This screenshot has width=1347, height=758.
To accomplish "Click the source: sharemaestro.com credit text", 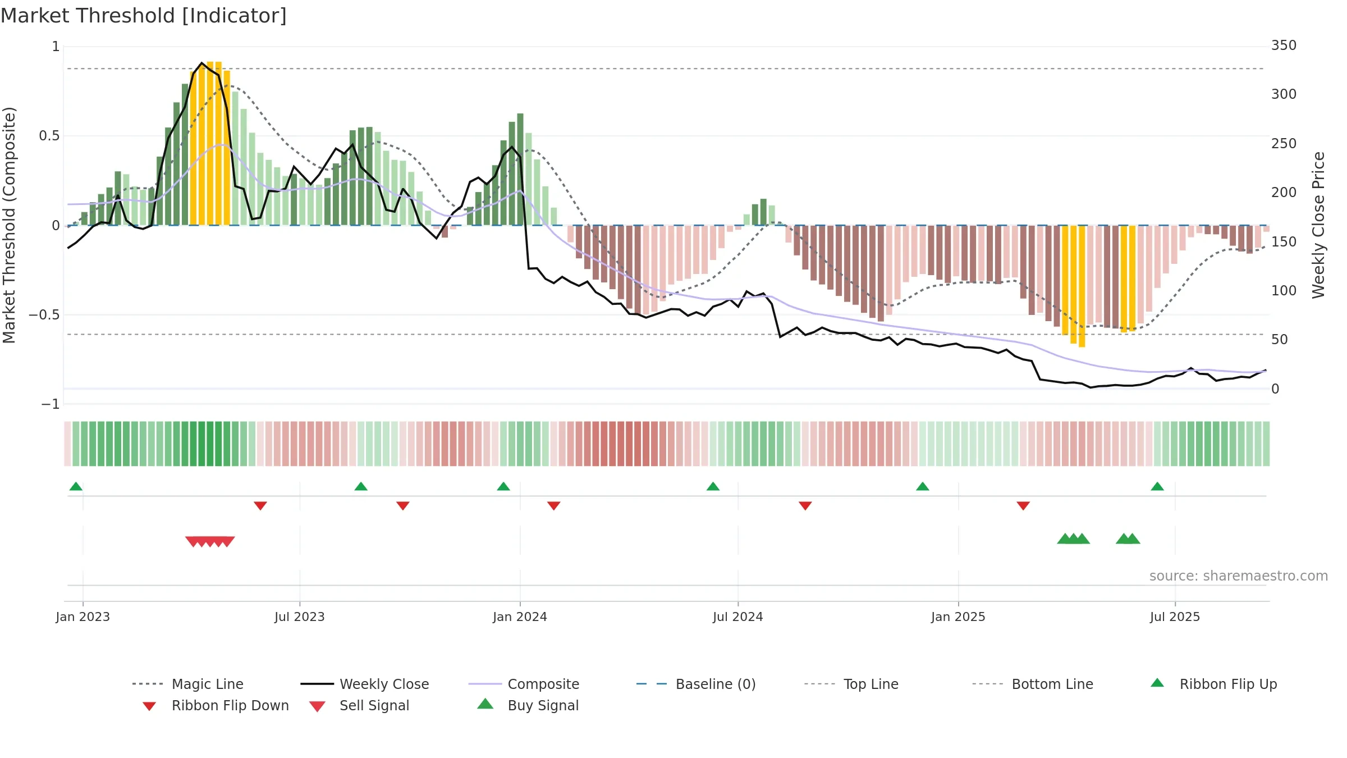I will pyautogui.click(x=1239, y=576).
